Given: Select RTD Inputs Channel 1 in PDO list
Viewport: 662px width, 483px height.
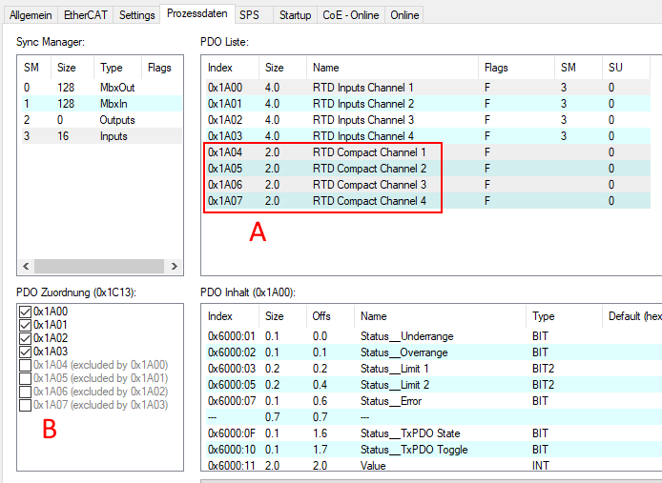Looking at the screenshot, I should point(362,88).
